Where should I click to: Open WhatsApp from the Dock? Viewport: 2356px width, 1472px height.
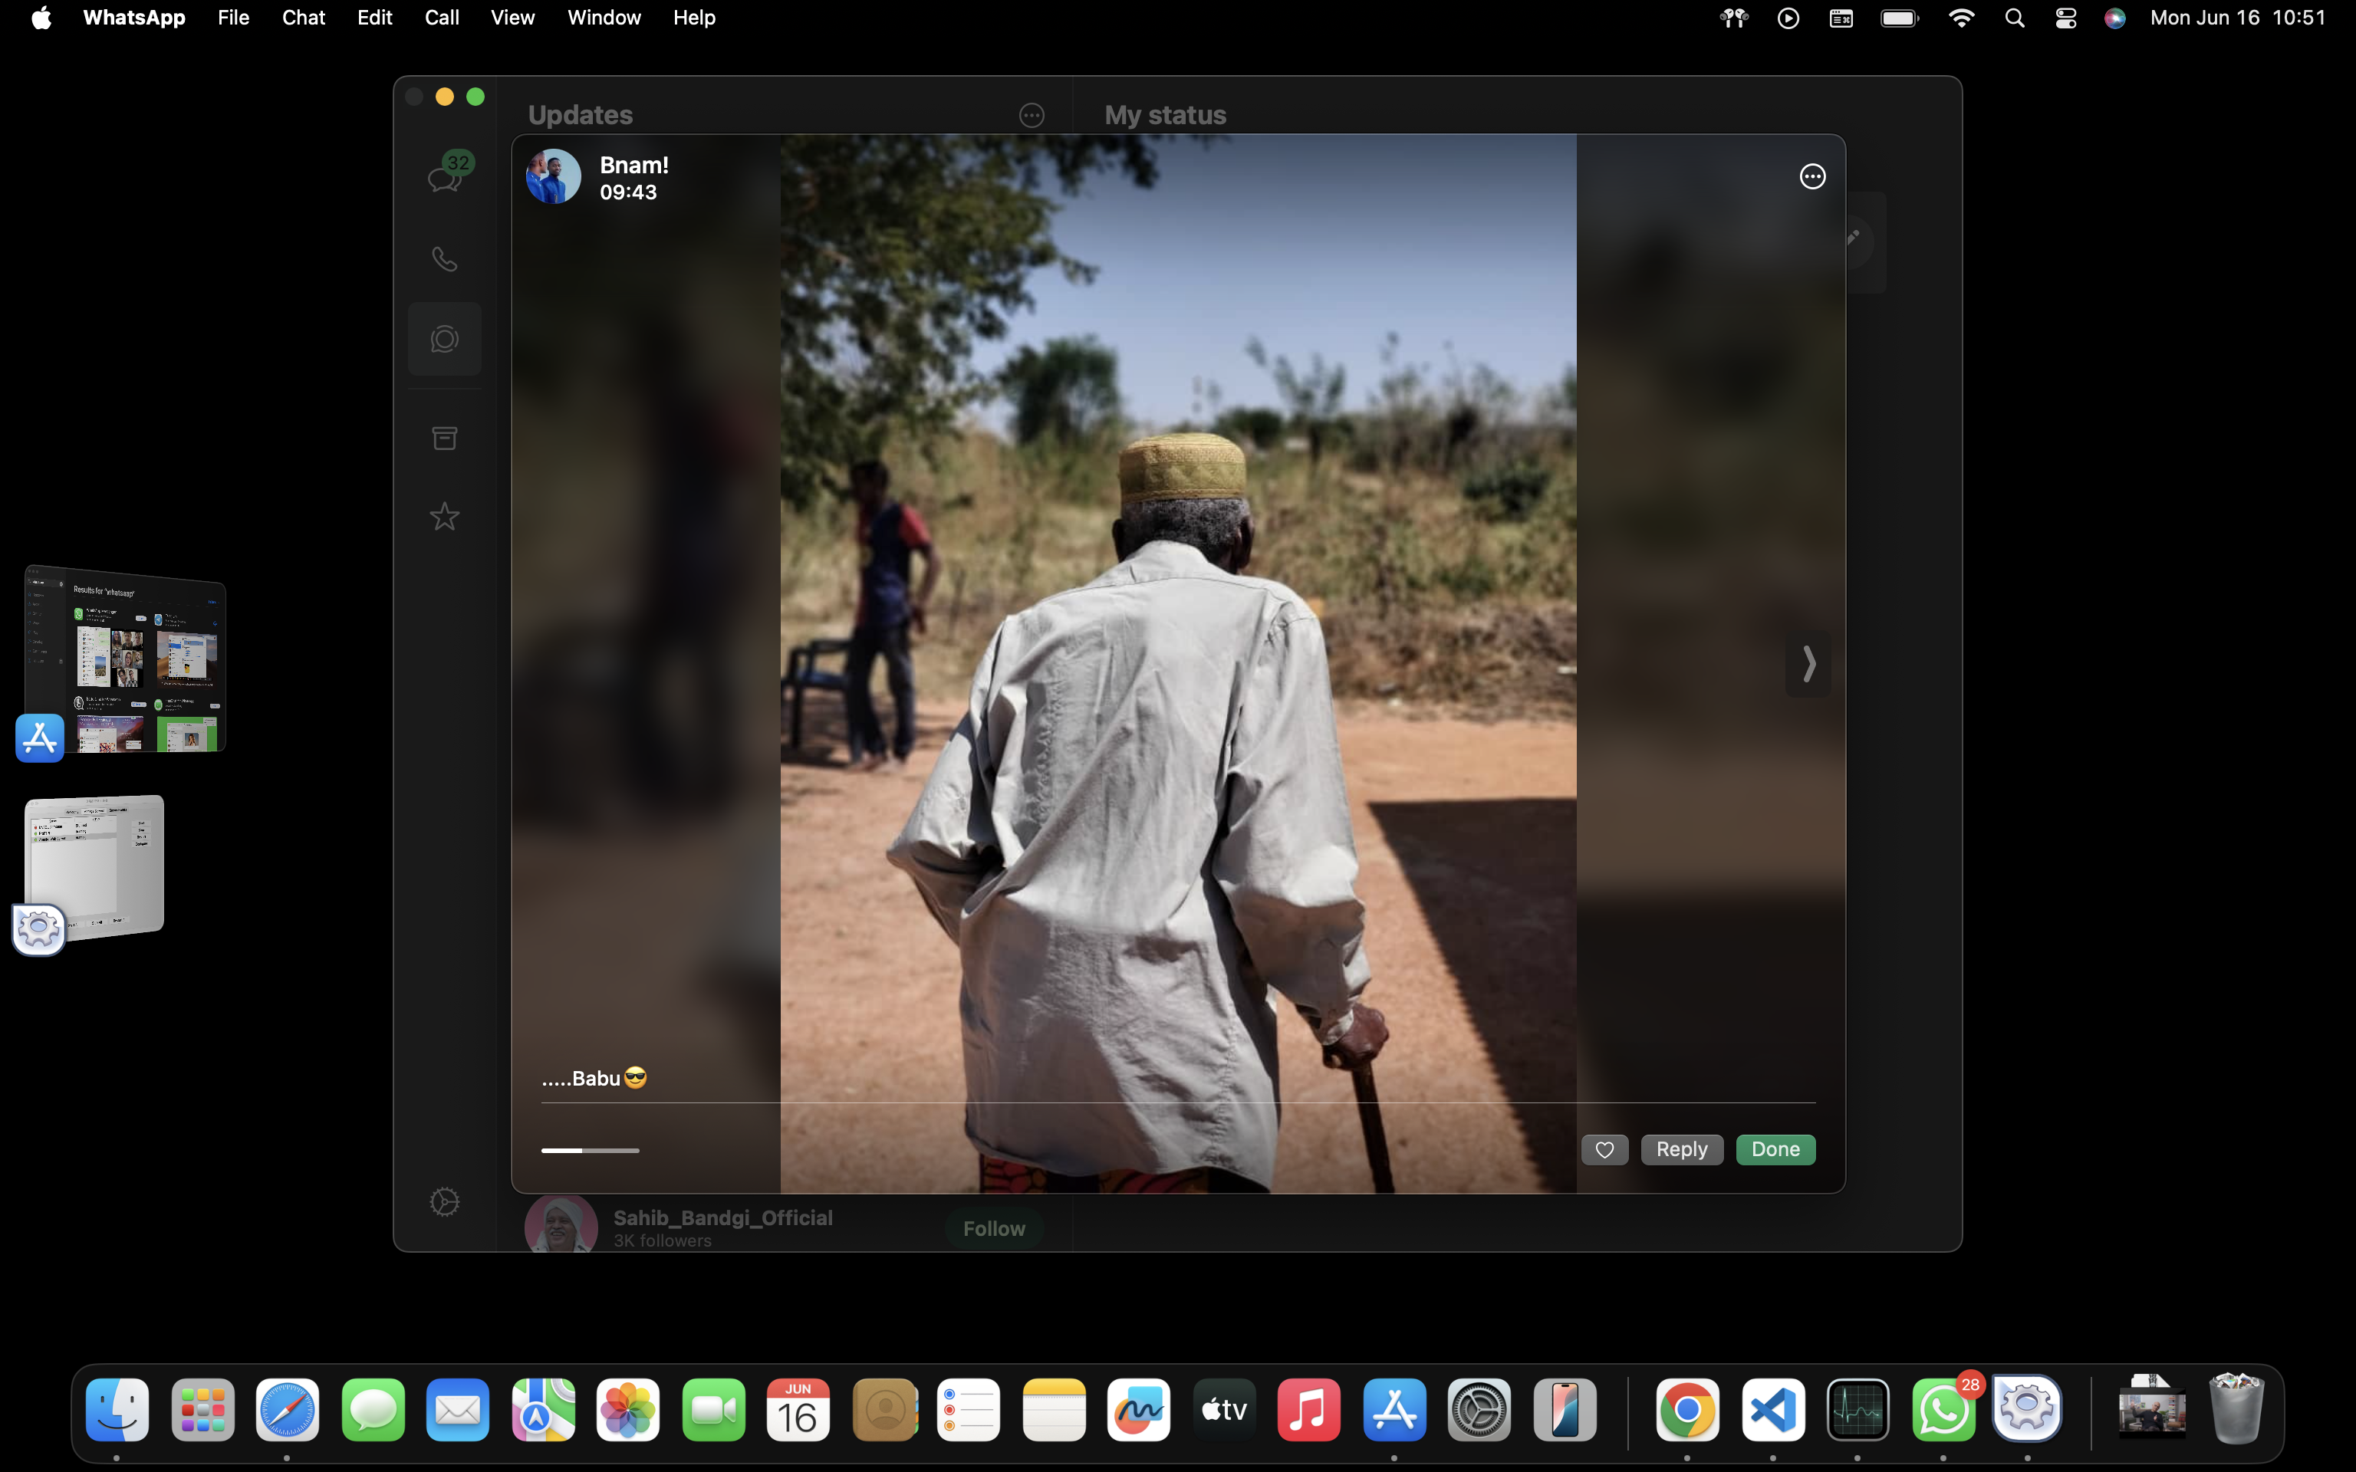1943,1410
